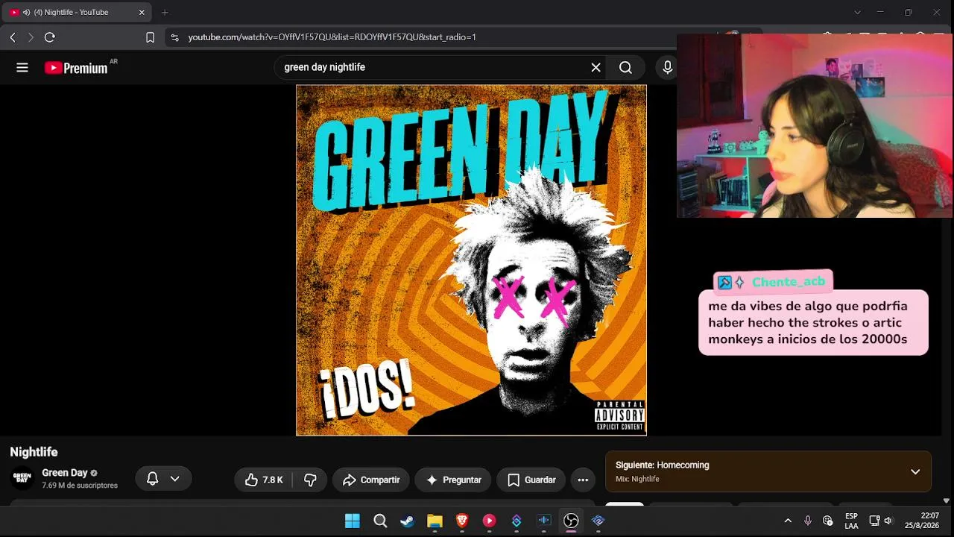
Task: Expand the subscription notification options chevron
Action: tap(175, 479)
